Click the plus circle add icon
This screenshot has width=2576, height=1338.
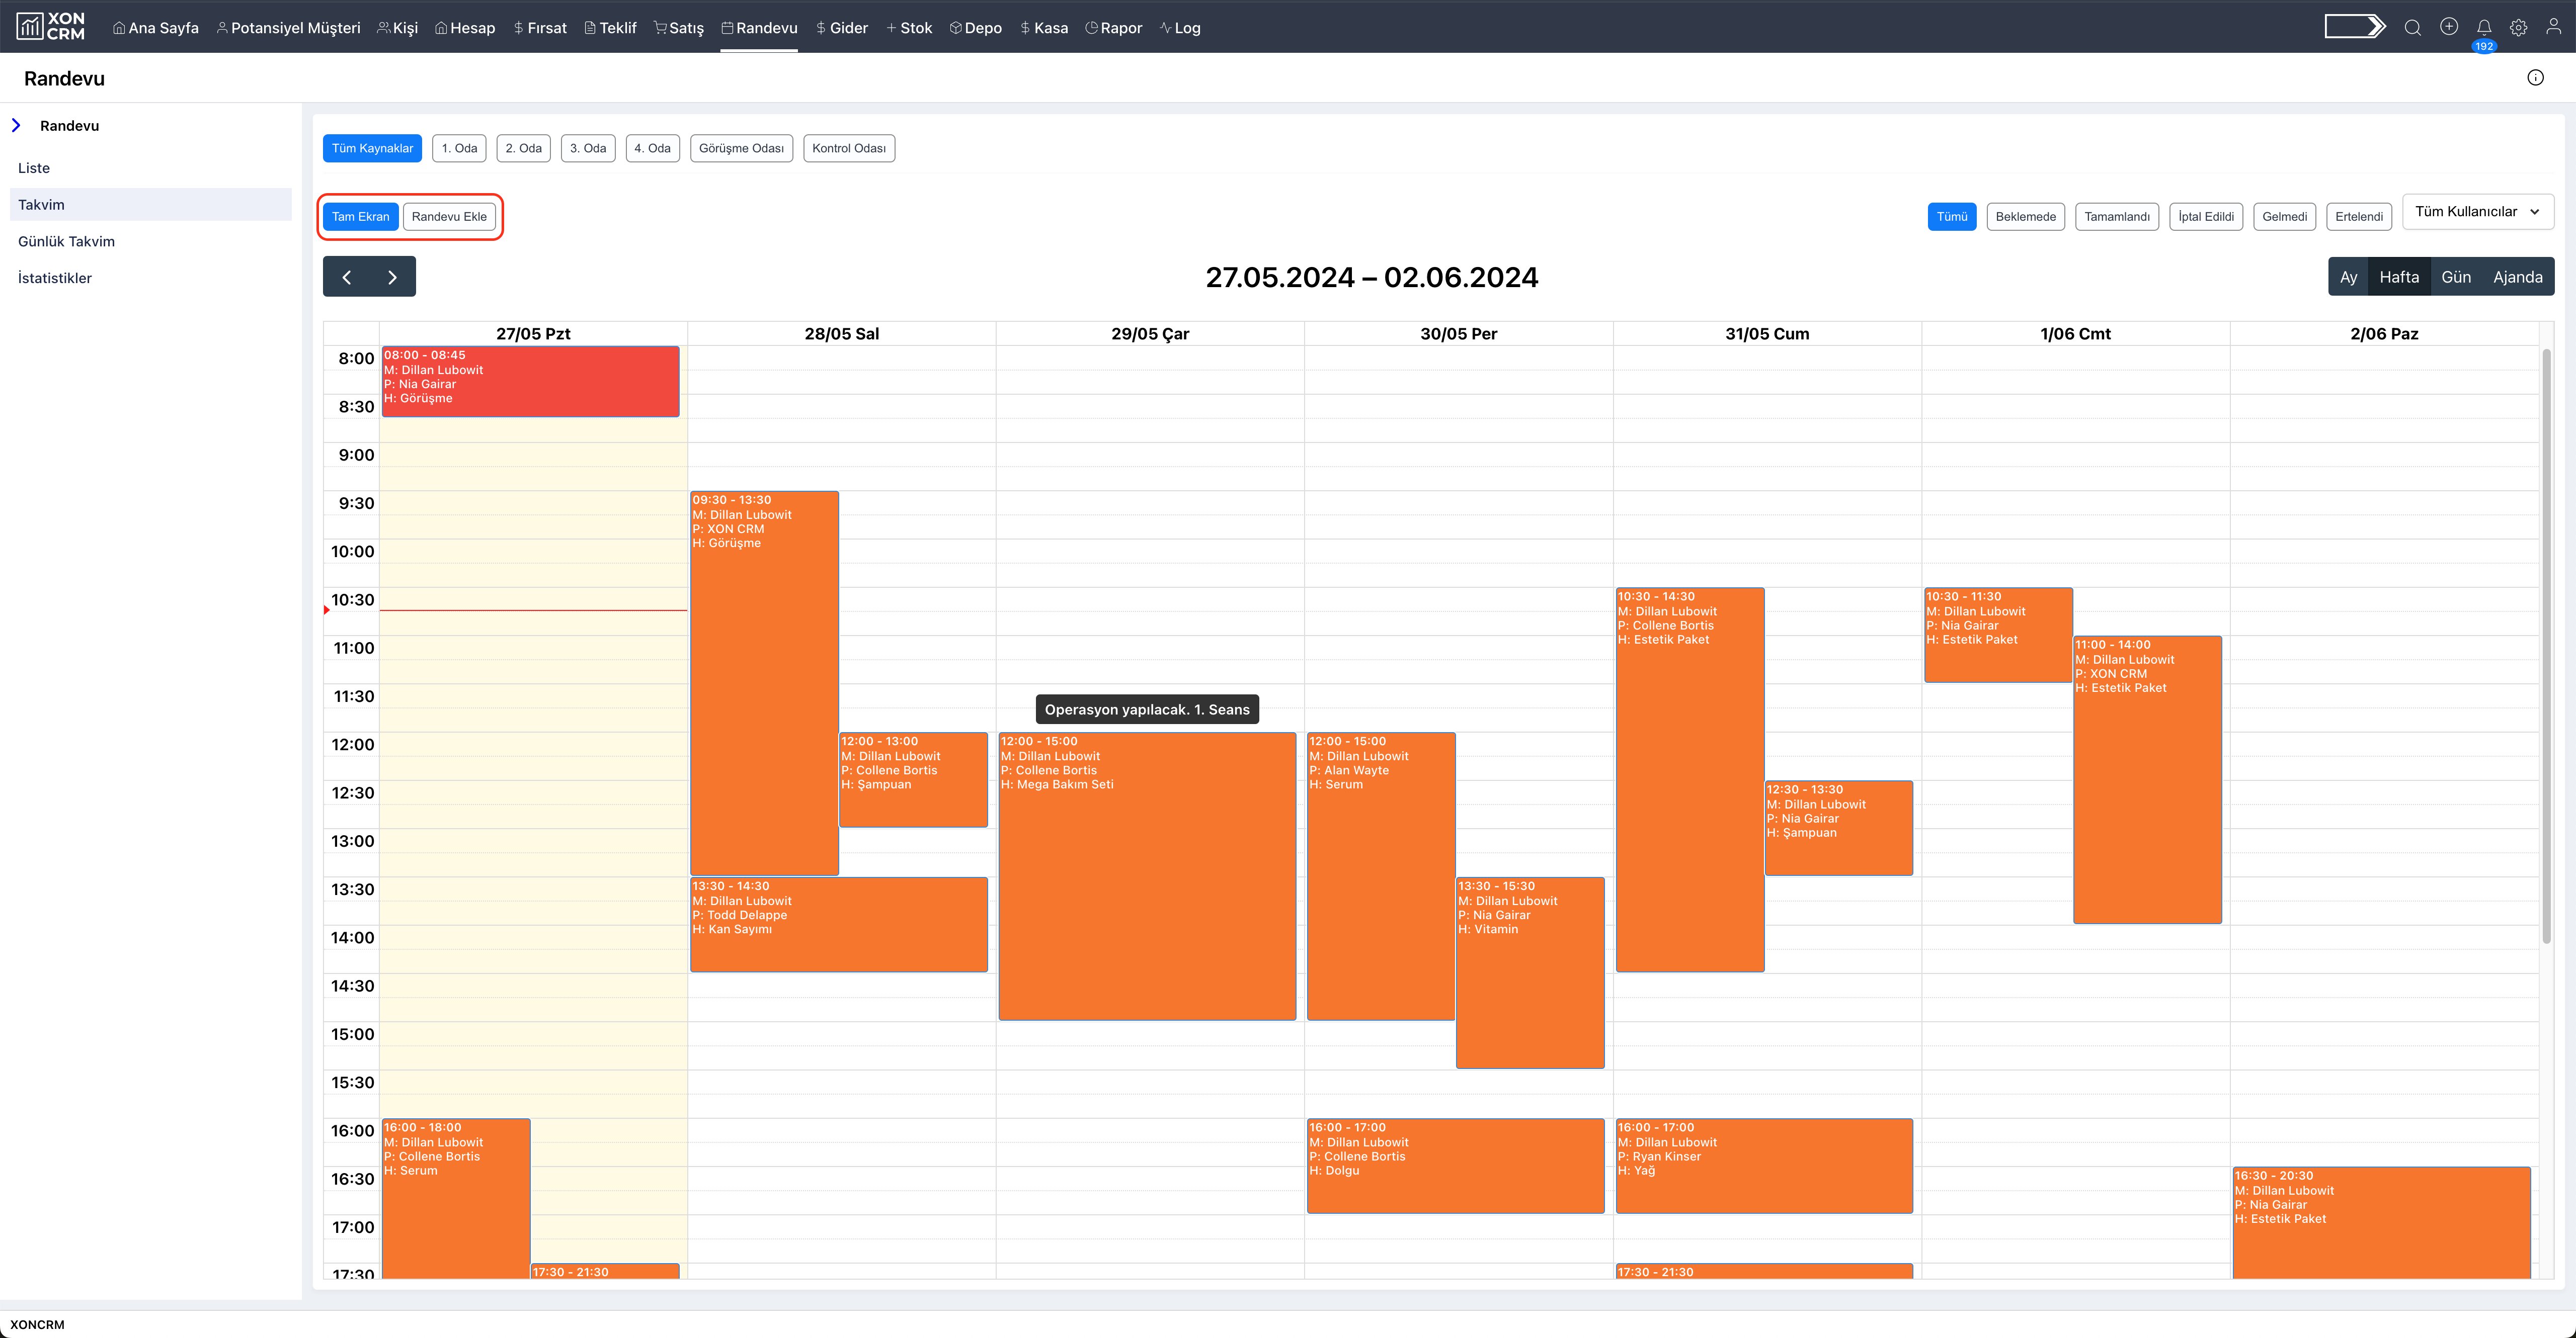click(x=2448, y=27)
